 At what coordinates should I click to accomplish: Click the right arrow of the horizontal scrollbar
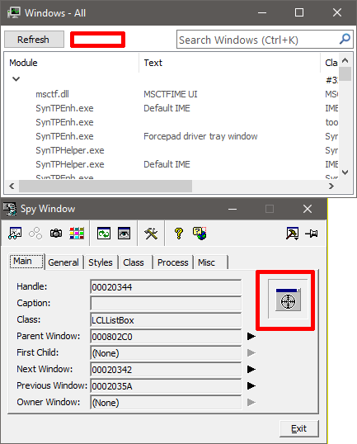point(331,186)
